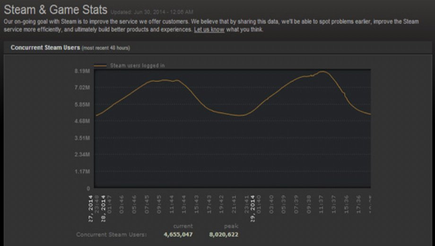This screenshot has height=246, width=435.
Task: Click the 5.85M y-axis label
Action: [82, 105]
